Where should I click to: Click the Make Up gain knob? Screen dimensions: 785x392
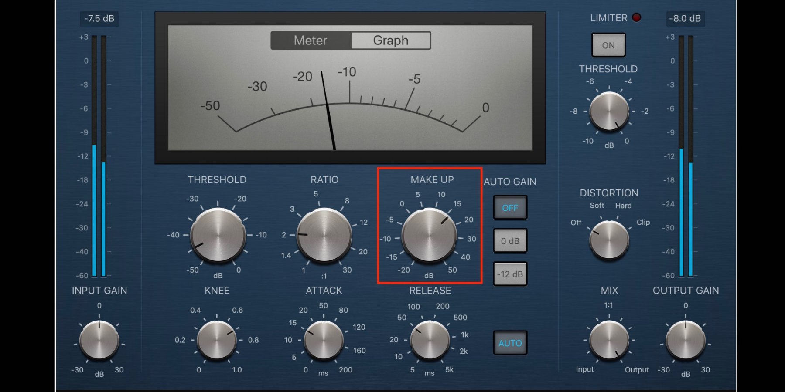pos(429,236)
